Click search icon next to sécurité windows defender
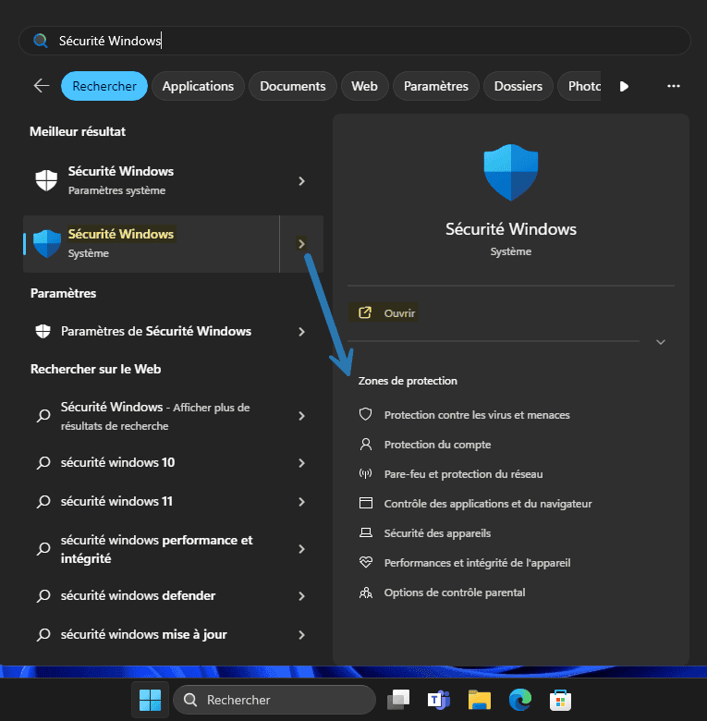The height and width of the screenshot is (721, 707). [43, 596]
